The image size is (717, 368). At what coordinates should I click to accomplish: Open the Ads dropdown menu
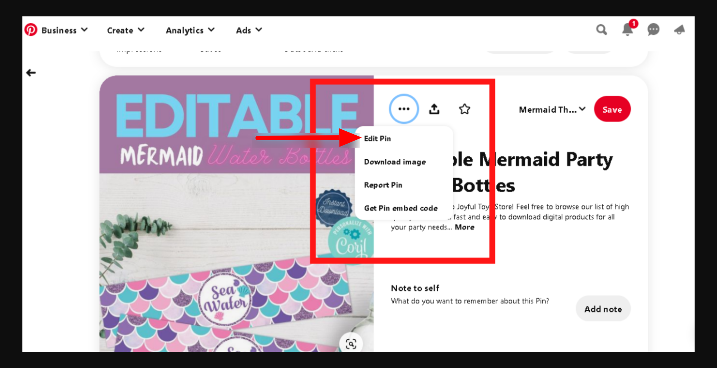[x=249, y=30]
